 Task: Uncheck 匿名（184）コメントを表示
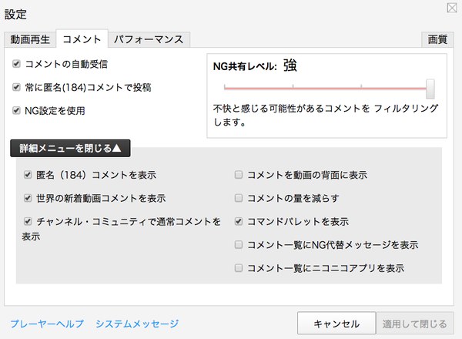(28, 175)
